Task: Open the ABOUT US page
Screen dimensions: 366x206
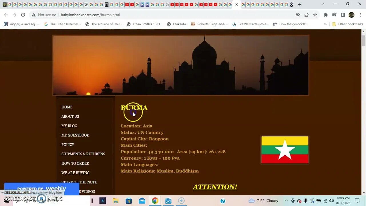Action: click(70, 116)
